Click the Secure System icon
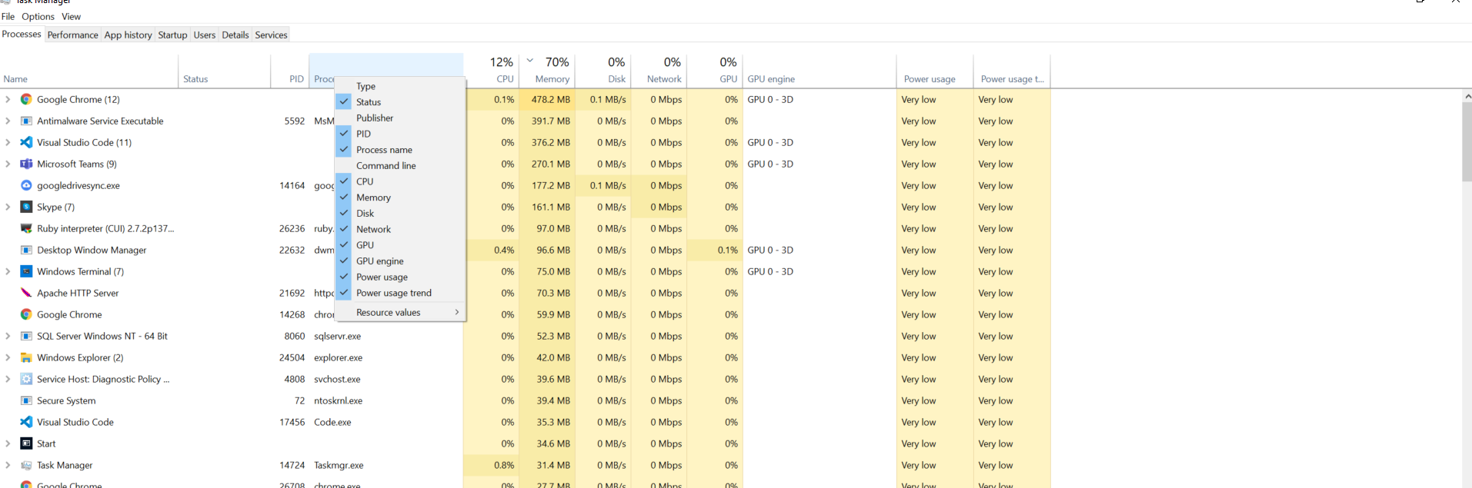Screen dimensions: 1472x488 [x=26, y=400]
